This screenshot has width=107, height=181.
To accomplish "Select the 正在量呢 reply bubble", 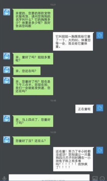I will (x=85, y=109).
